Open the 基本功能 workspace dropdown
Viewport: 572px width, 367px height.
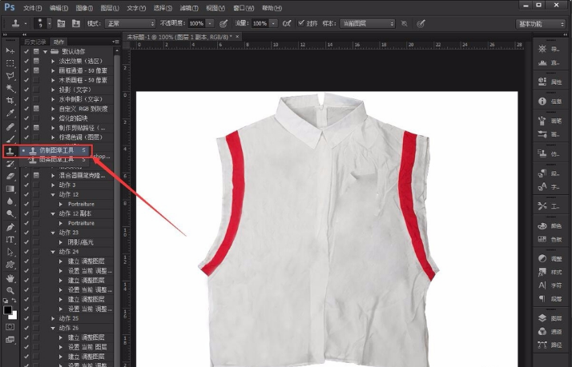[x=540, y=24]
